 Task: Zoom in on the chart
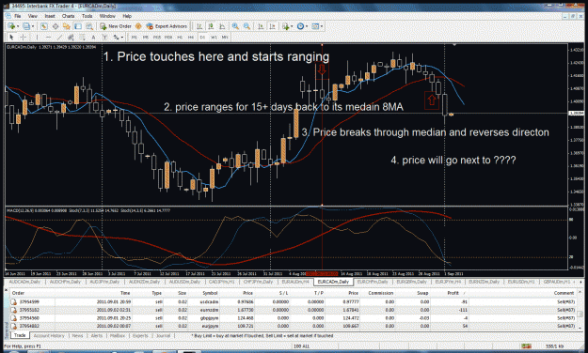click(x=235, y=26)
